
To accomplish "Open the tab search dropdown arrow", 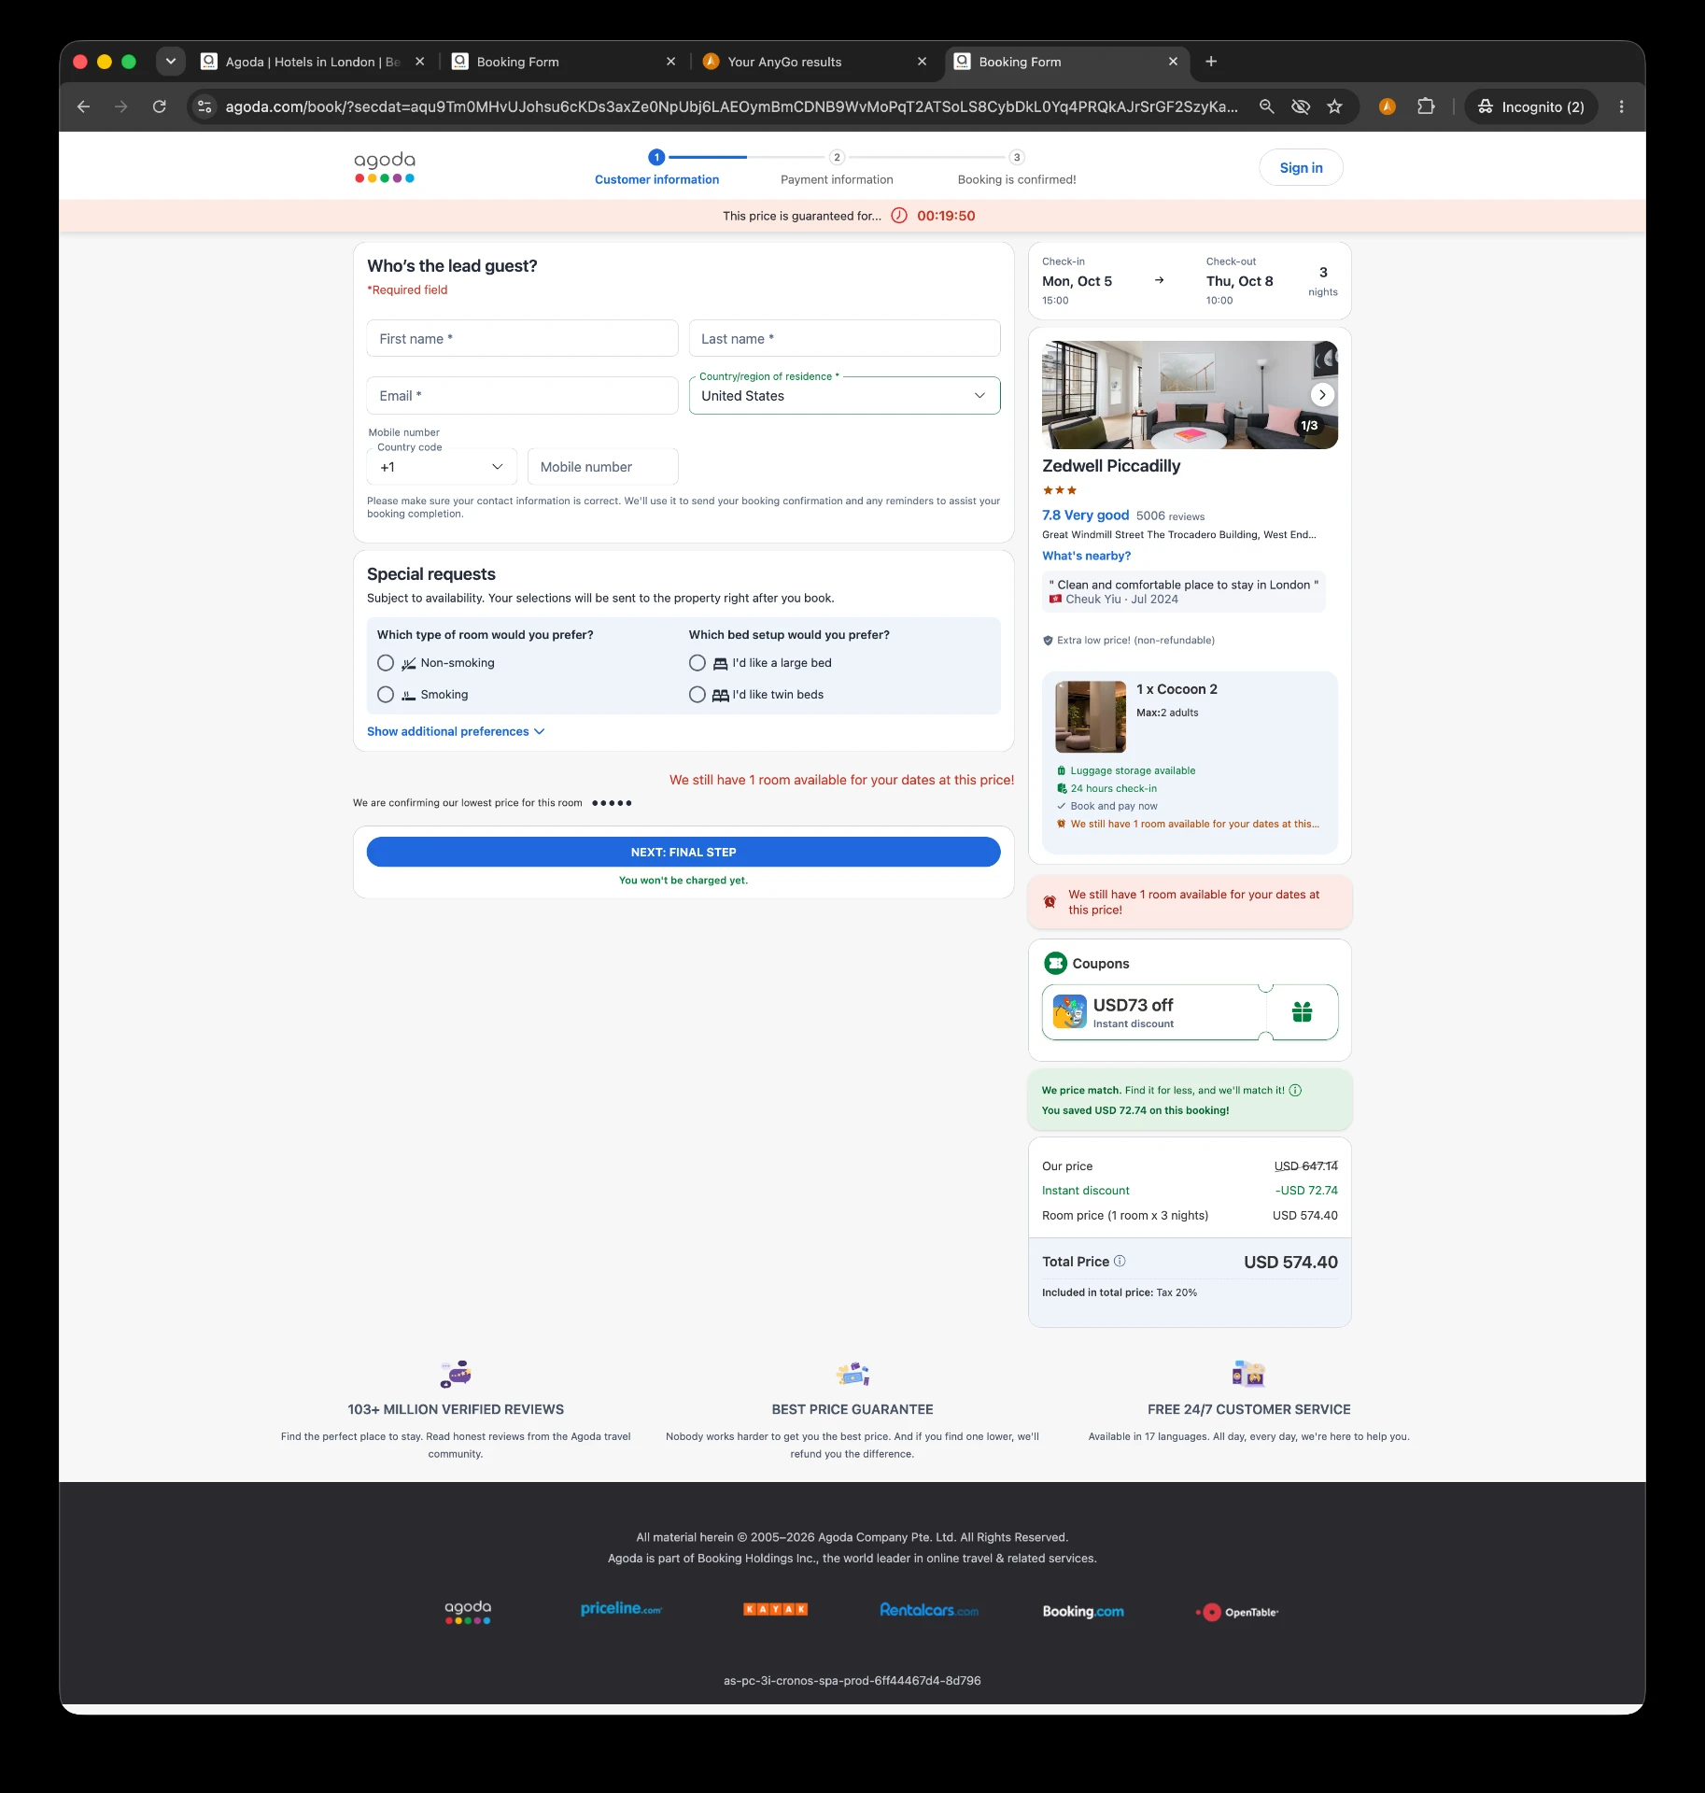I will (170, 62).
